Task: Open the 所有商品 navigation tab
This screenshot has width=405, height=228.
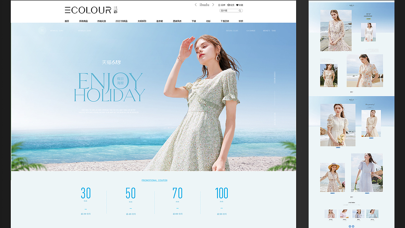Action: (84, 21)
